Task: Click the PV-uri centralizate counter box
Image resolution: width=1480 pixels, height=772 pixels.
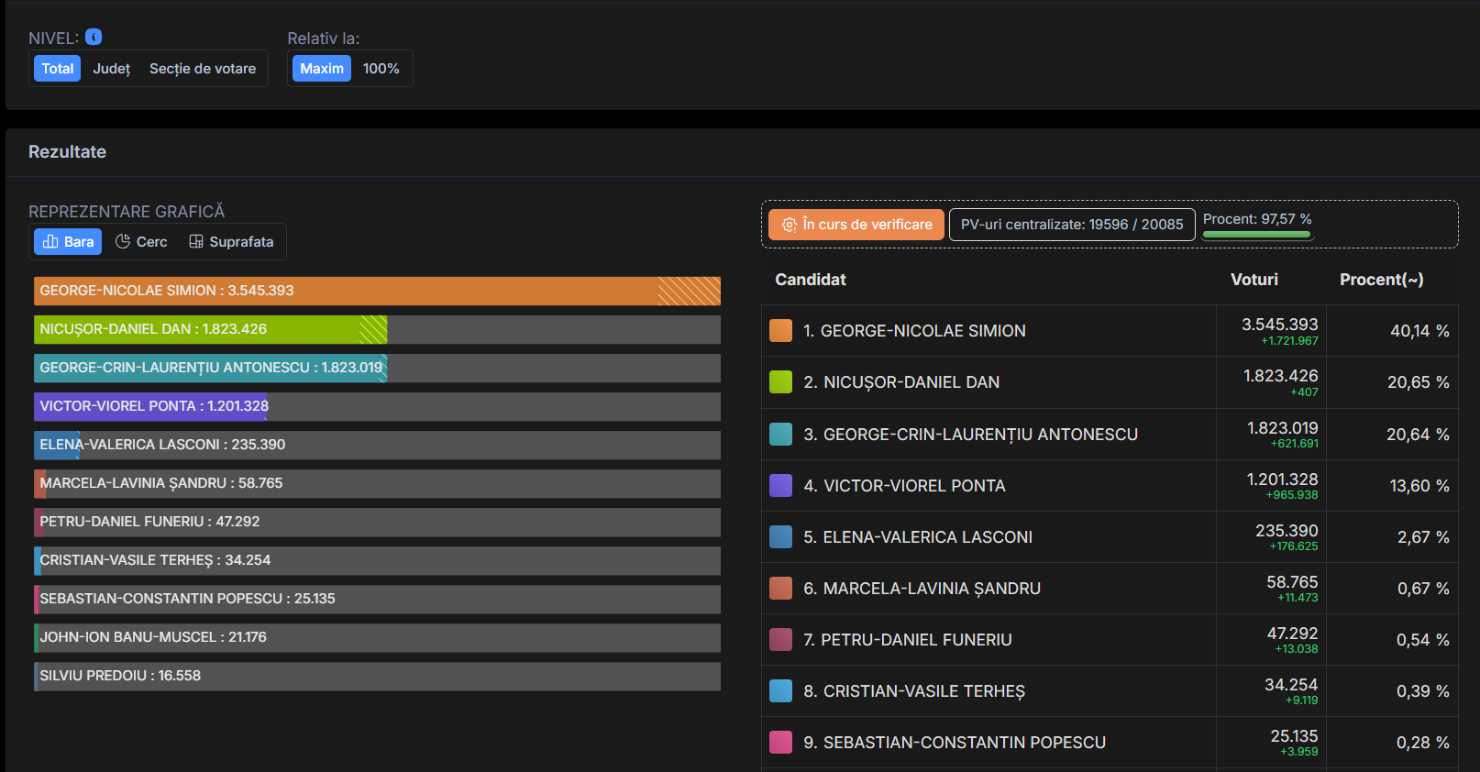Action: coord(1071,225)
